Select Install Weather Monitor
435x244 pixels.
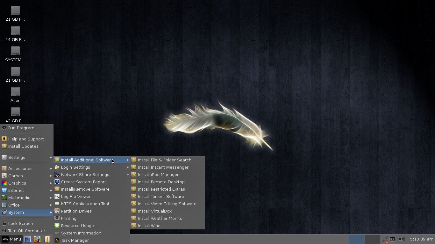(x=167, y=218)
